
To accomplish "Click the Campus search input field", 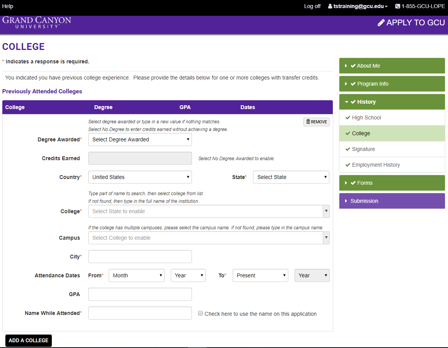I will tap(206, 238).
